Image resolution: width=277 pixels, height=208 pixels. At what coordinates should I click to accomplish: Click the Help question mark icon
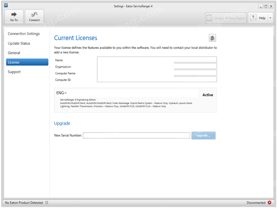[x=253, y=18]
